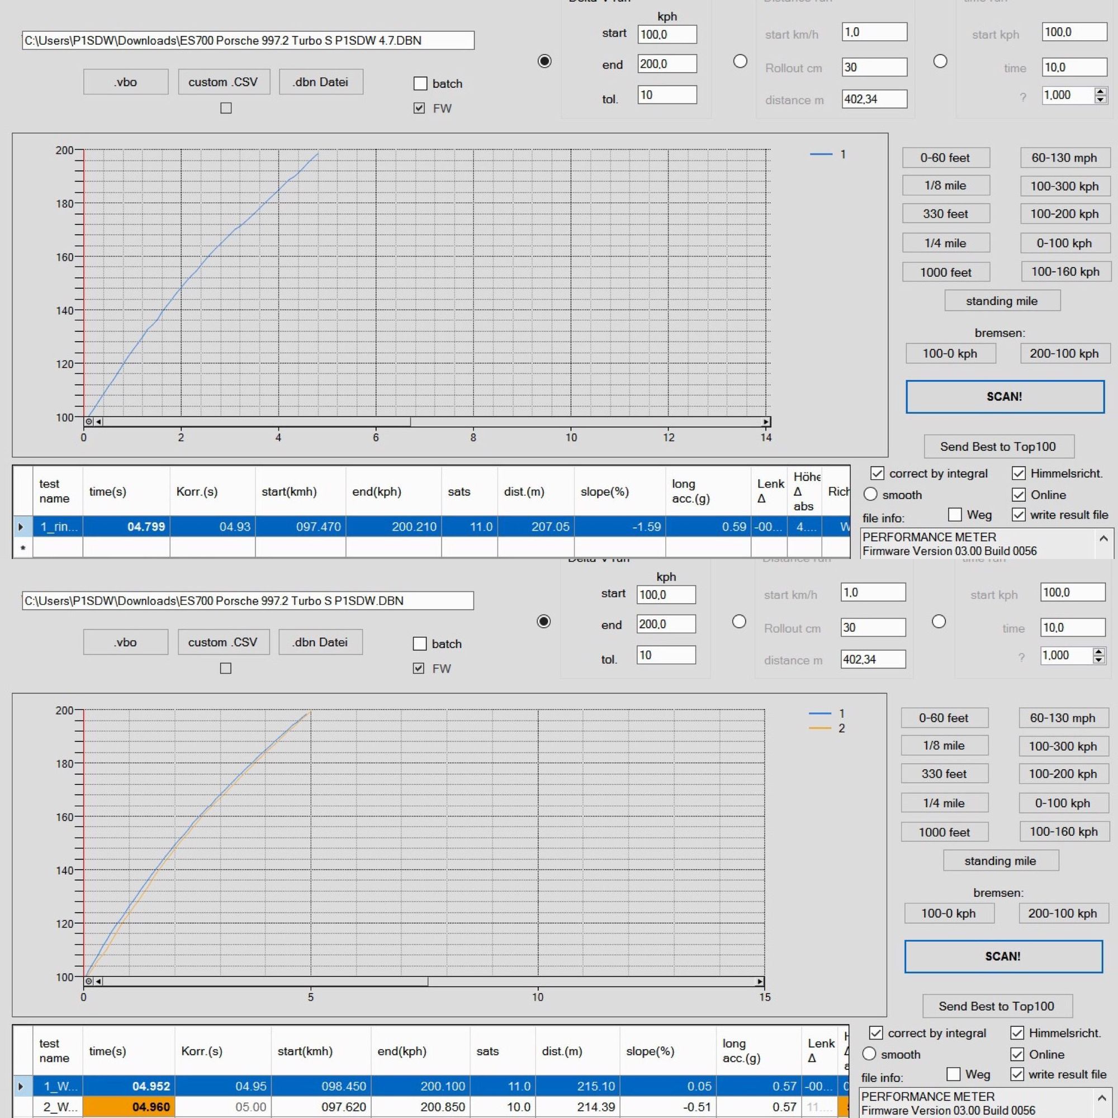Select the upper 'smooth' radio button
The height and width of the screenshot is (1118, 1118).
coord(870,494)
